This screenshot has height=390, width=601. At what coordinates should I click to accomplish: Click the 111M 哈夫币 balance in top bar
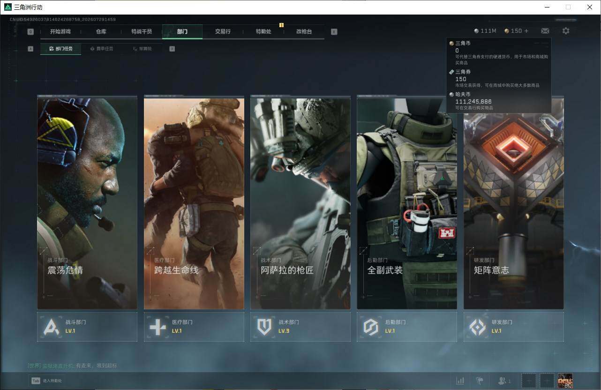point(485,31)
